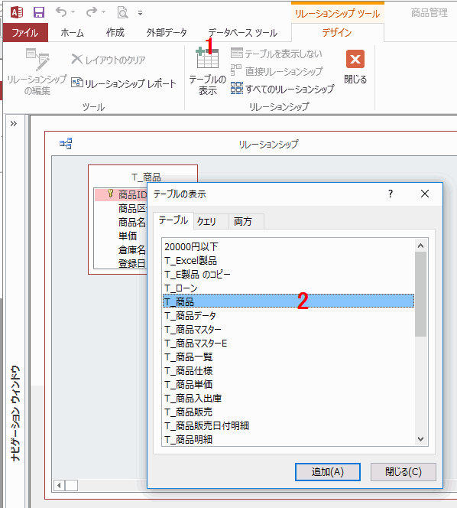457x508 pixels.
Task: Select T_商品マスター in the list
Action: pos(289,330)
